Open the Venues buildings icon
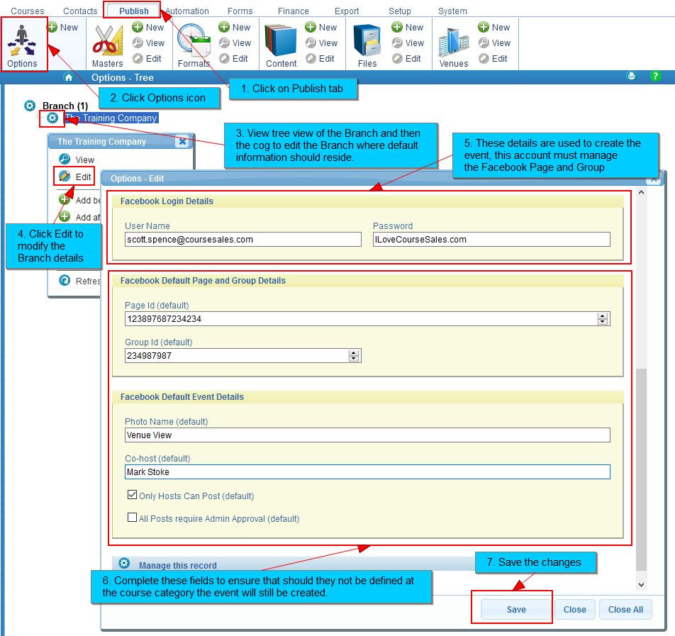675x636 pixels. (453, 42)
